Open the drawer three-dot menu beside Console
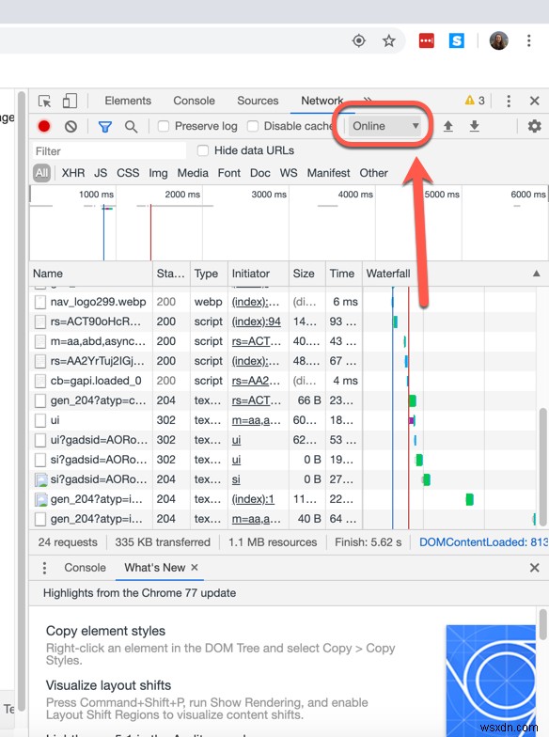549x737 pixels. tap(45, 568)
